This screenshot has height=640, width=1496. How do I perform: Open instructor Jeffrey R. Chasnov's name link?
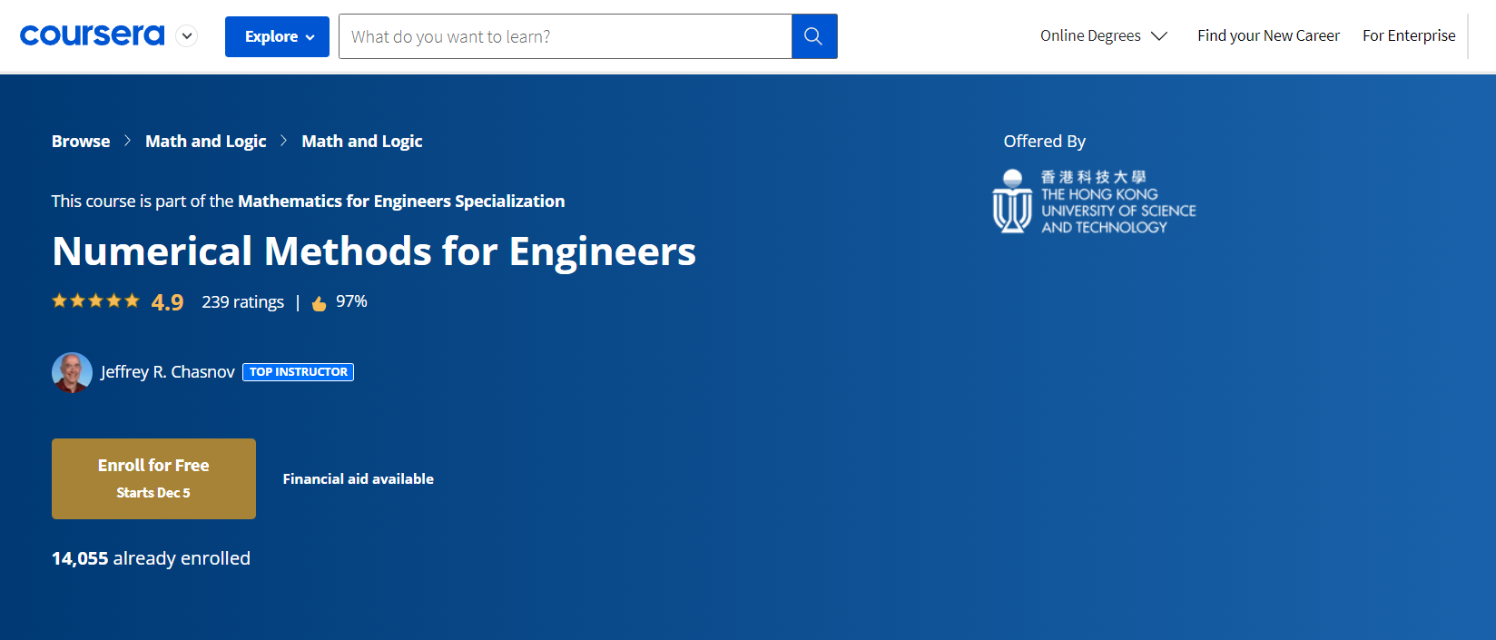tap(168, 372)
